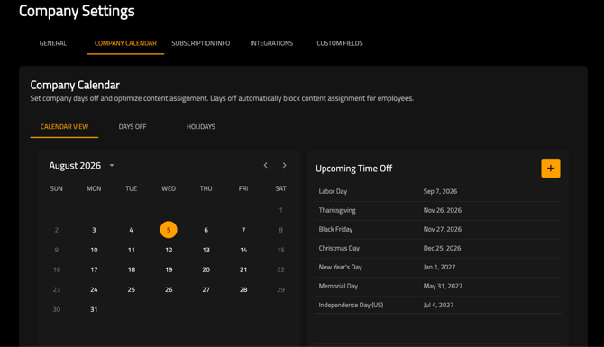Click Saturday August 15 date
Image resolution: width=604 pixels, height=347 pixels.
[280, 250]
